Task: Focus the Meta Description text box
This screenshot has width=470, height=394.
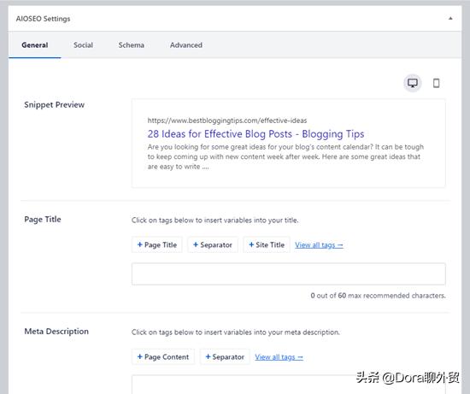Action: click(288, 385)
